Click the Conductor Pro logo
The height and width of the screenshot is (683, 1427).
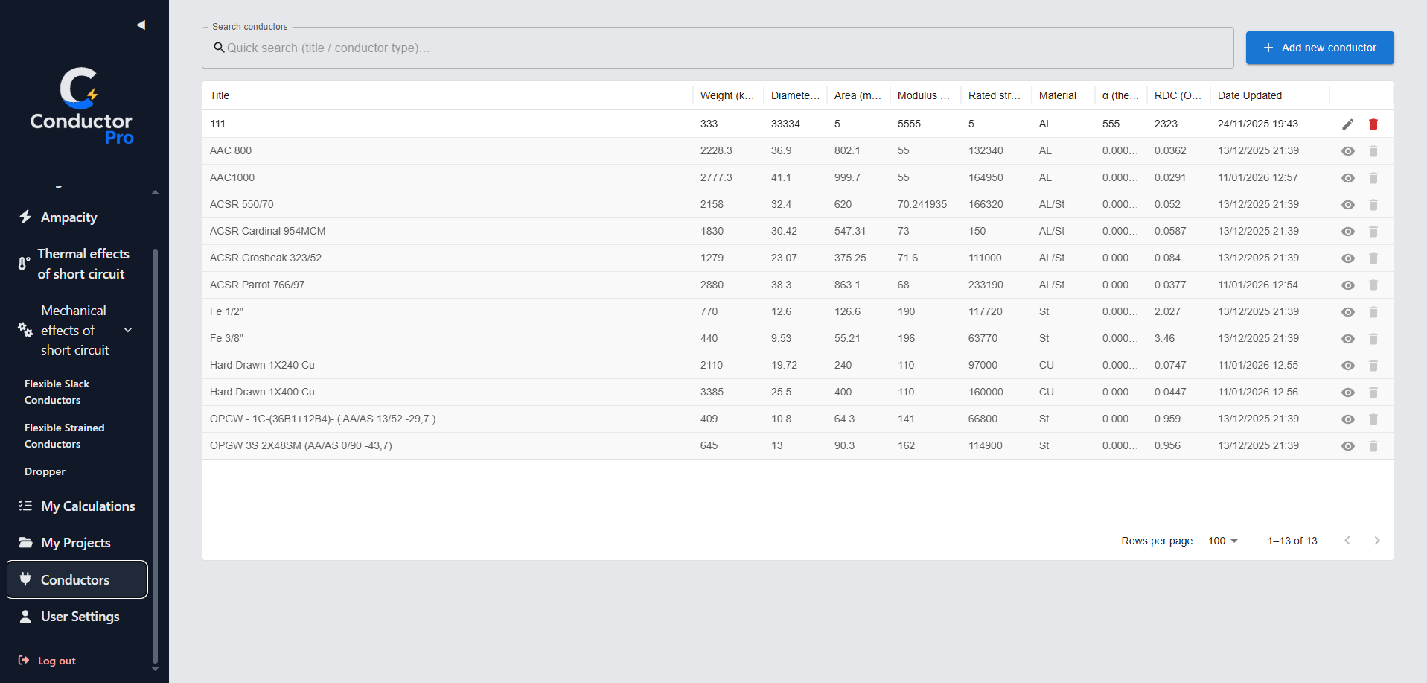pos(81,106)
